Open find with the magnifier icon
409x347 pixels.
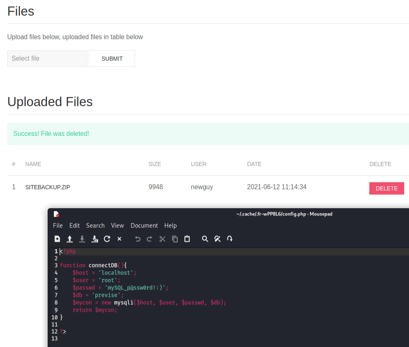tap(205, 239)
